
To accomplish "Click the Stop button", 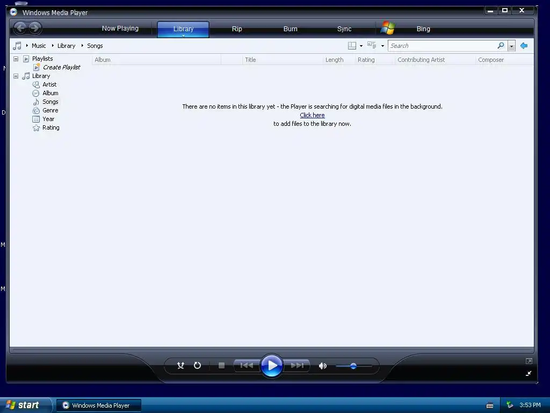I will (x=221, y=366).
